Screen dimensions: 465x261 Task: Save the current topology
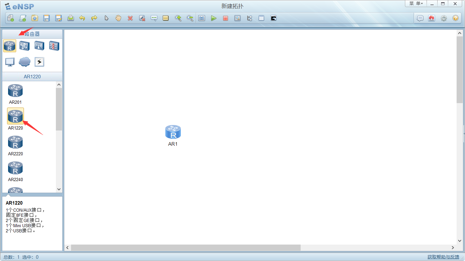46,18
